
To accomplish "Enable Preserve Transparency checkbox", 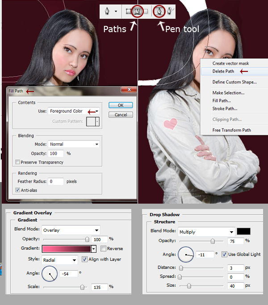I will [17, 162].
